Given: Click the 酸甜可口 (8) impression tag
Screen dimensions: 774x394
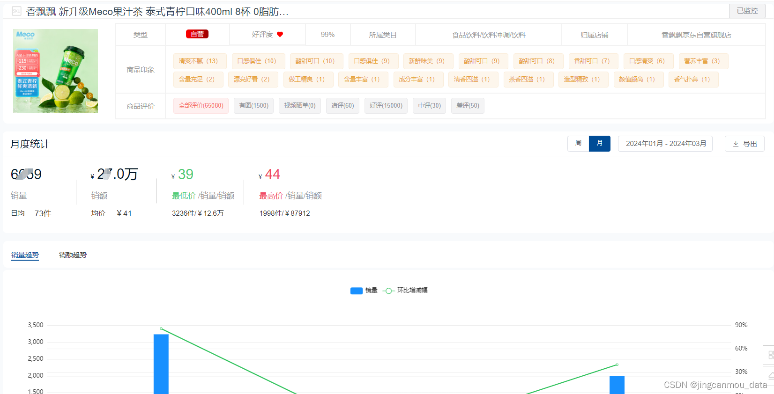Looking at the screenshot, I should [x=538, y=61].
